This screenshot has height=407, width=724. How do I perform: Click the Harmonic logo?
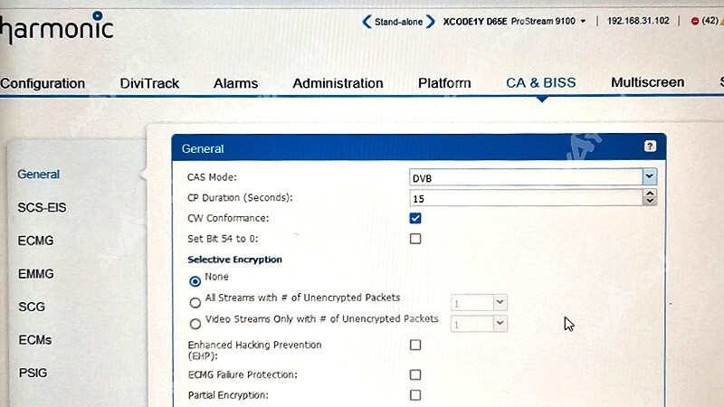(x=56, y=29)
